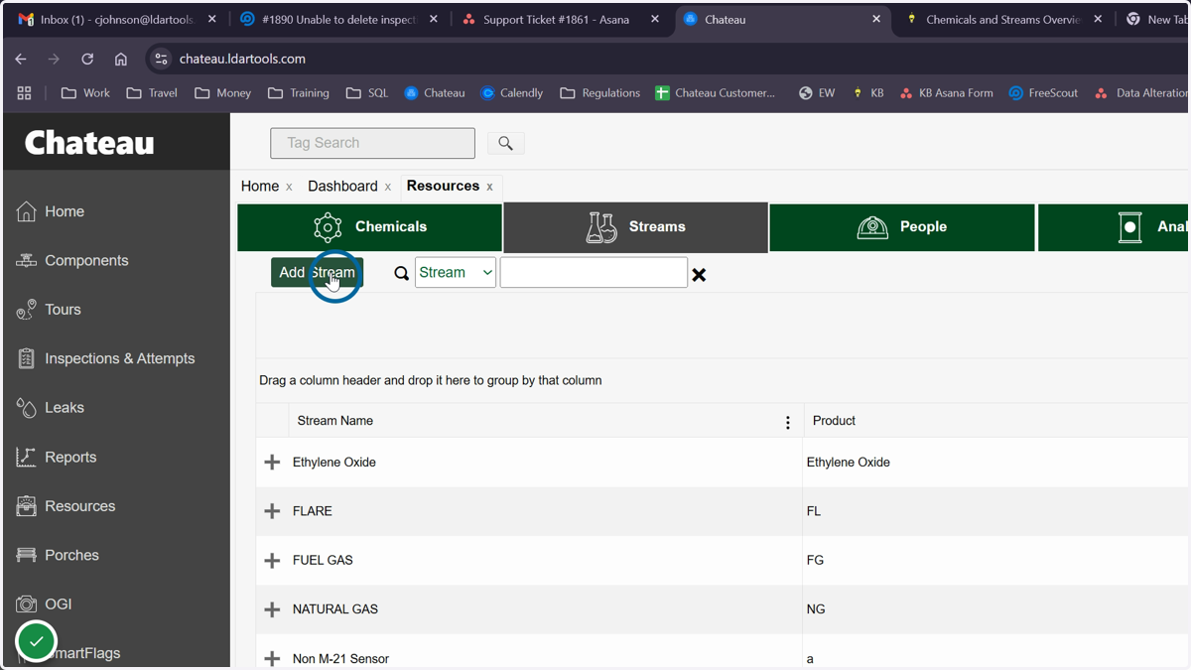Click the browser home icon

[121, 59]
